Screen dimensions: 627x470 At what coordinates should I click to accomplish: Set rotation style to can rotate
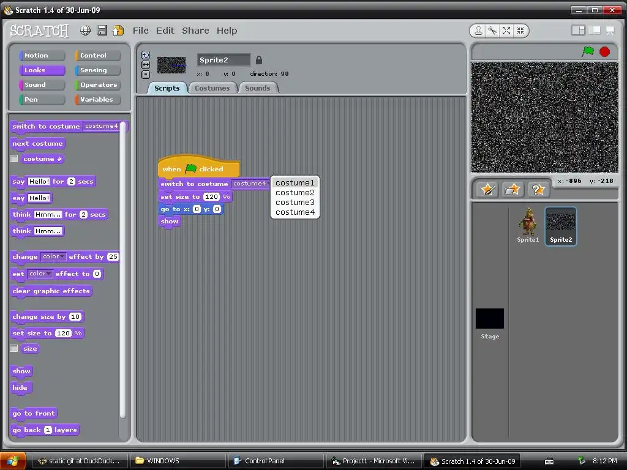(146, 55)
